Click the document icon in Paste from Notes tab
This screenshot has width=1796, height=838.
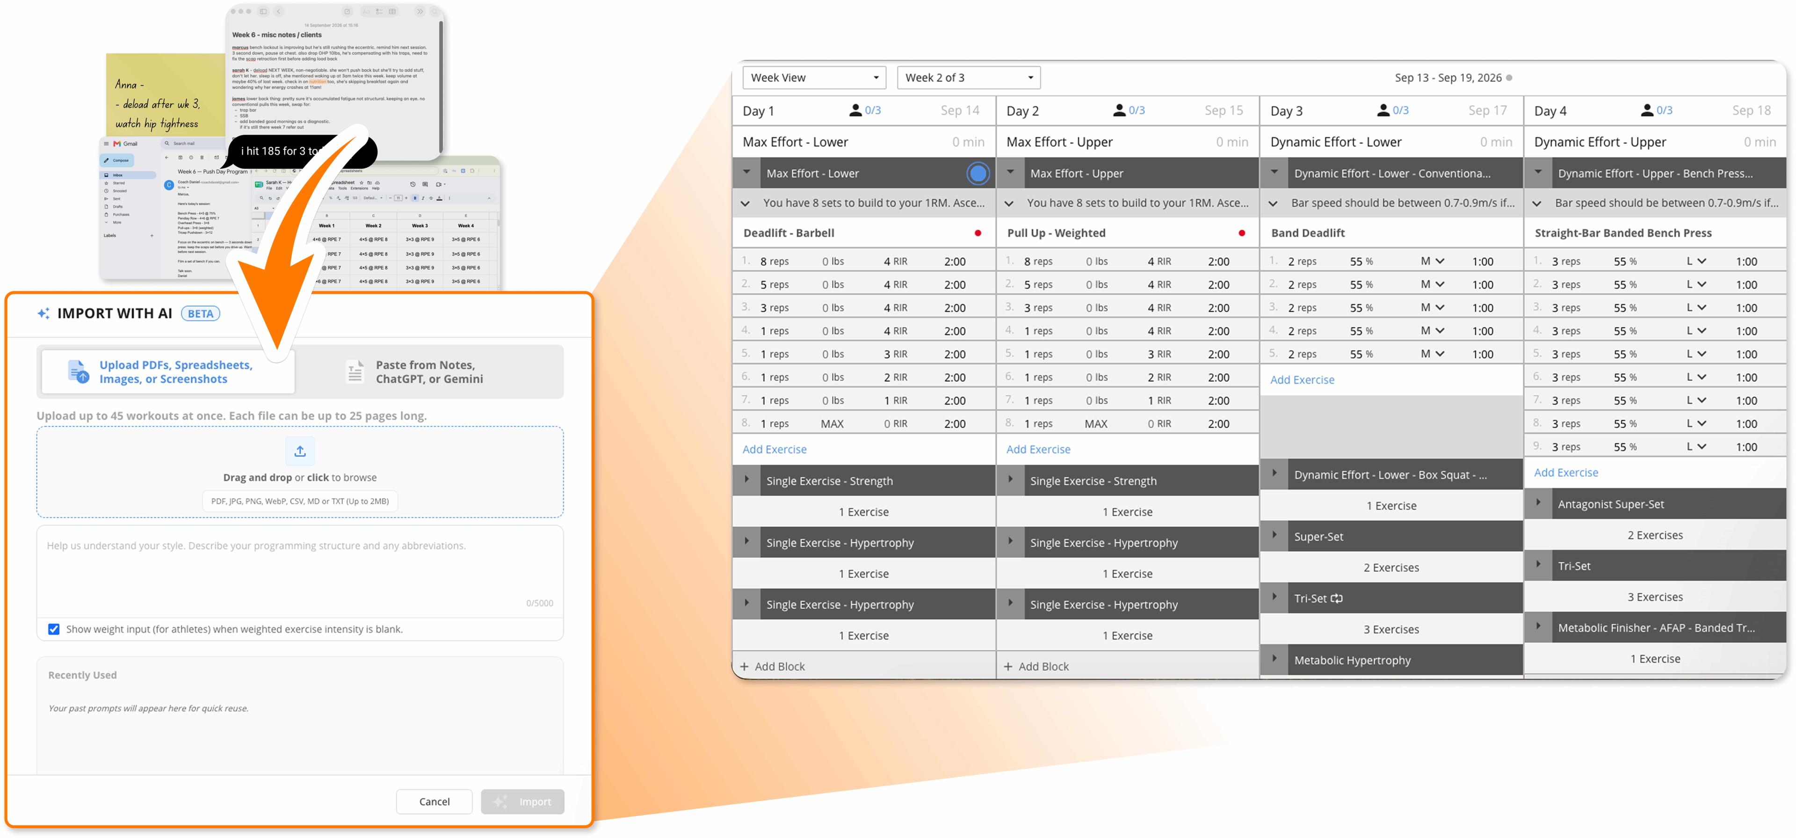[x=355, y=371]
